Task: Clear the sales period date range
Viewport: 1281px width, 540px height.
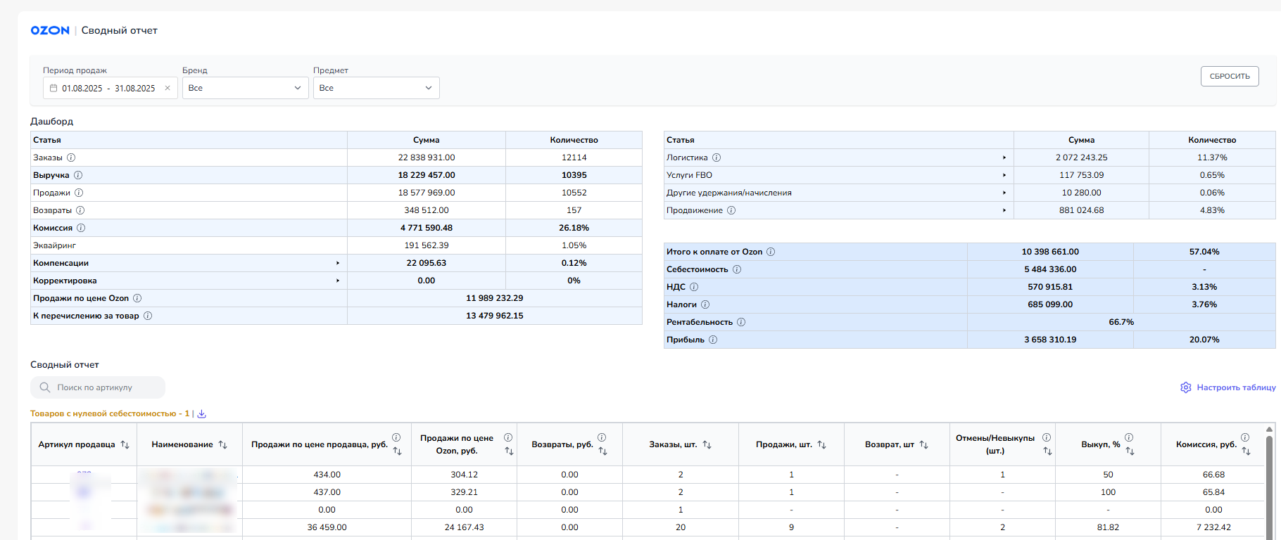Action: tap(168, 88)
